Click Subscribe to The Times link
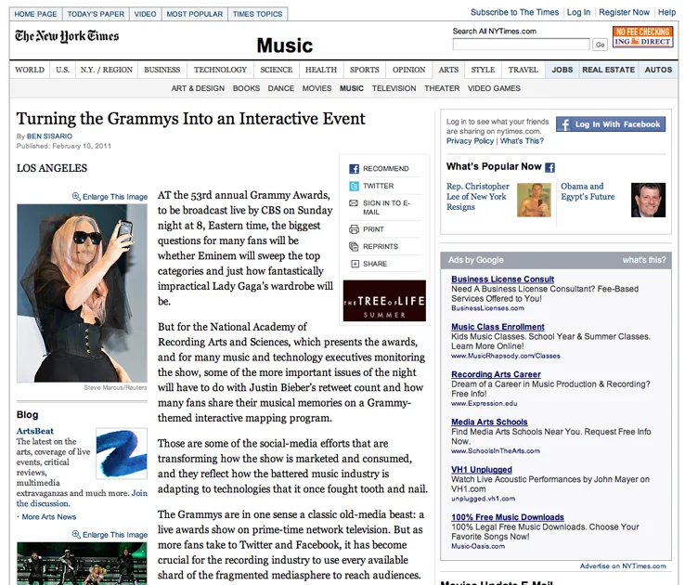685x585 pixels. (514, 12)
